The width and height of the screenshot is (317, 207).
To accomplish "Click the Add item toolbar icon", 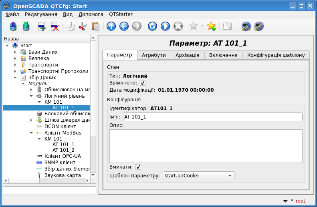I will [42, 26].
